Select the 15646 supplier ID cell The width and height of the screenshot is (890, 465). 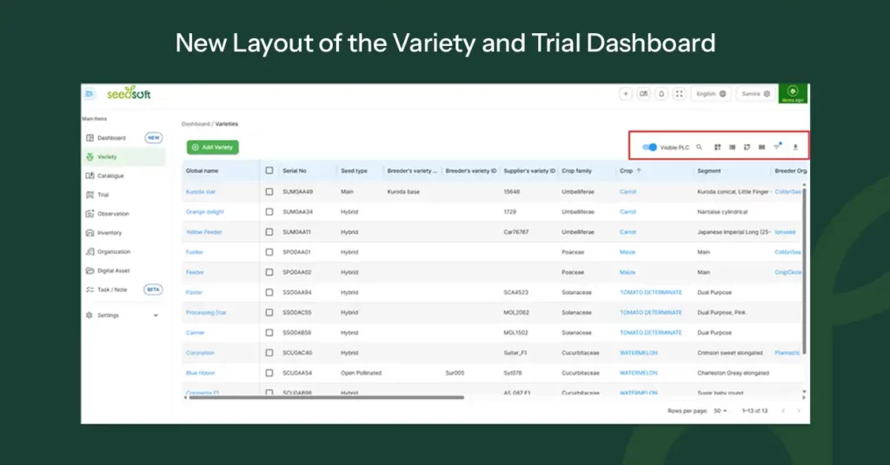click(511, 192)
